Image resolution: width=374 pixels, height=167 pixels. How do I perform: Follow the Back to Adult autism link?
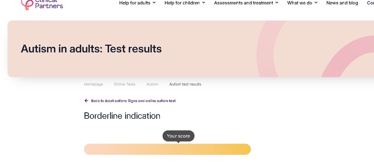pyautogui.click(x=133, y=101)
